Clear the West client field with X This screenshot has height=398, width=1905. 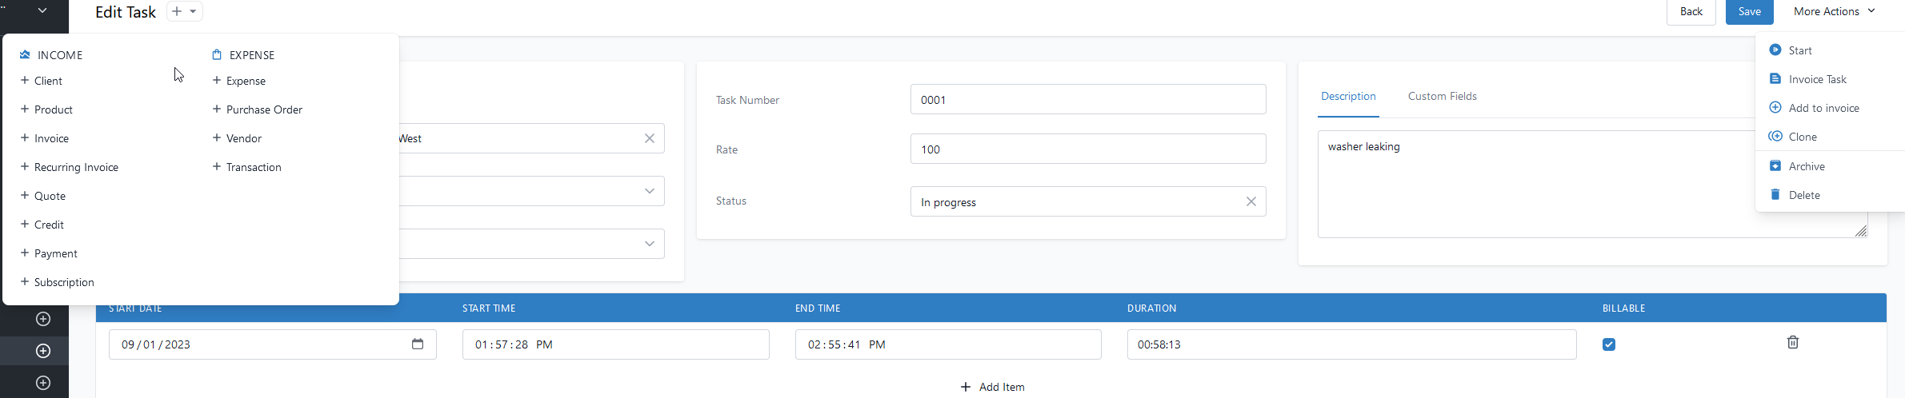click(650, 138)
